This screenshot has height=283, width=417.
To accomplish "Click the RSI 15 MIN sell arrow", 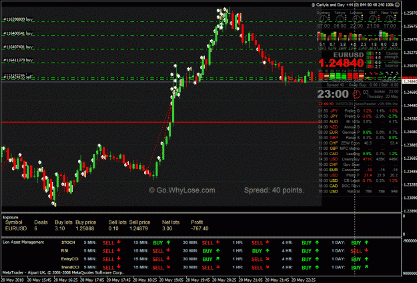I will (168, 250).
